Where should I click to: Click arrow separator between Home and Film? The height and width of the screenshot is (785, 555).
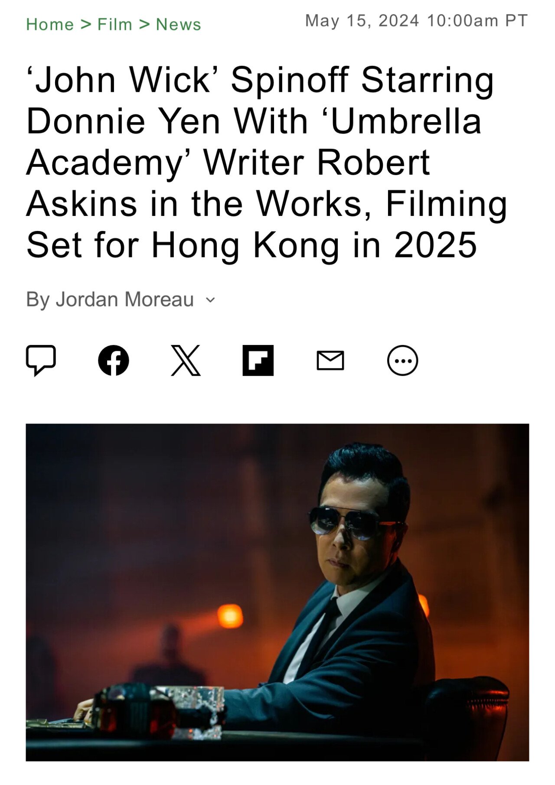(x=86, y=24)
